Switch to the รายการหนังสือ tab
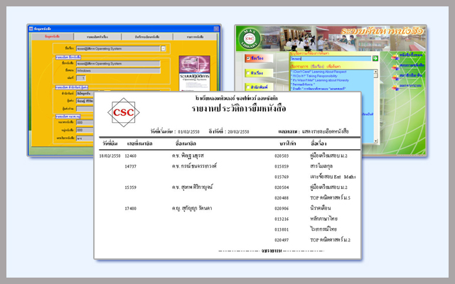 click(195, 37)
